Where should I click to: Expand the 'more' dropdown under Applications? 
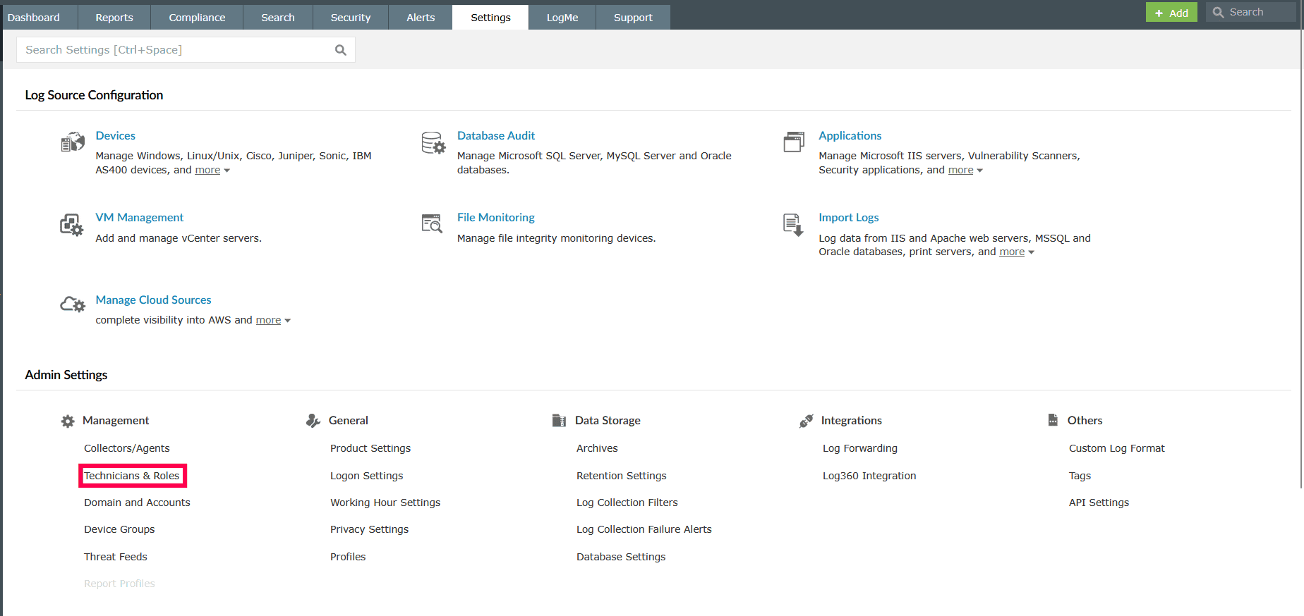click(965, 170)
